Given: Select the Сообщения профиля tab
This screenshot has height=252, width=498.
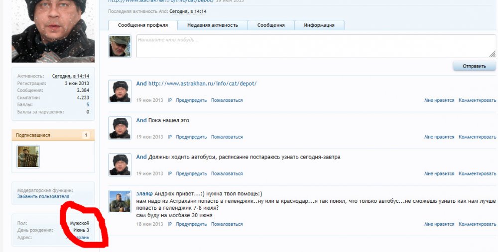Looking at the screenshot, I should [x=143, y=25].
